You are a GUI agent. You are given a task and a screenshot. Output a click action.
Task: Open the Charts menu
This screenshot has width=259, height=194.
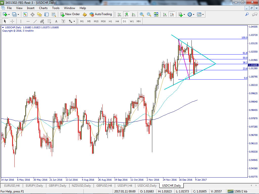(x=43, y=8)
